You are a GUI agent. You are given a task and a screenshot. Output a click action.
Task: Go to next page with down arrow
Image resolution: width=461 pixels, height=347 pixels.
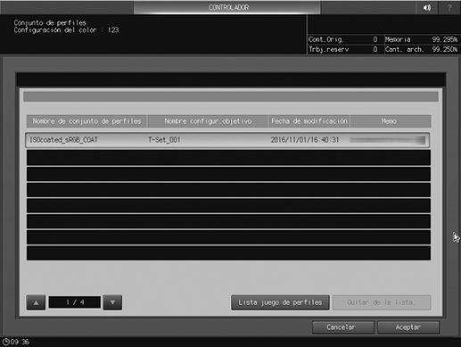click(x=112, y=302)
